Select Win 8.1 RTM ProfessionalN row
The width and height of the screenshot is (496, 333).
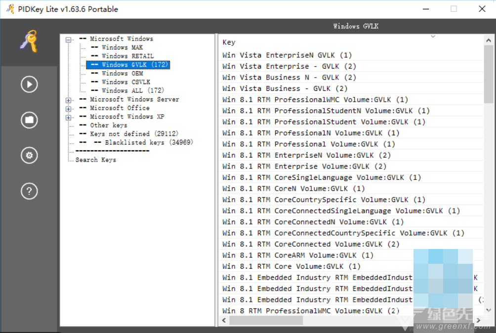pyautogui.click(x=351, y=133)
